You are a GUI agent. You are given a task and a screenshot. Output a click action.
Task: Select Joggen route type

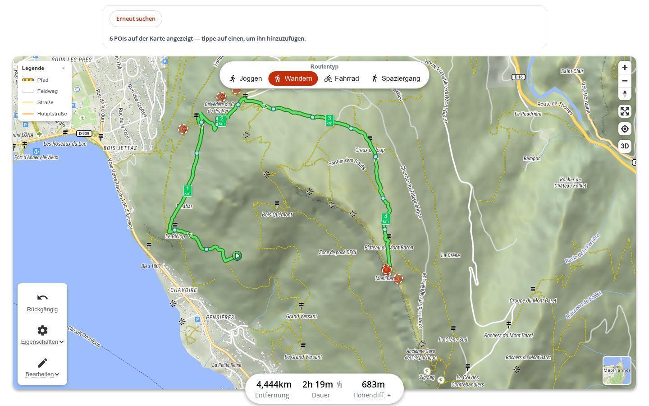point(245,78)
